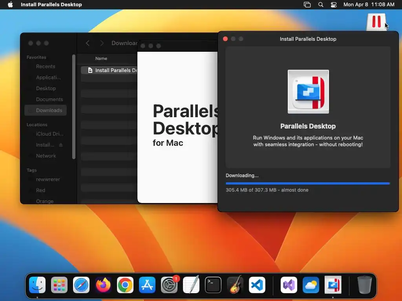Open Launchpad in the dock
Viewport: 402px width, 301px height.
tap(59, 285)
